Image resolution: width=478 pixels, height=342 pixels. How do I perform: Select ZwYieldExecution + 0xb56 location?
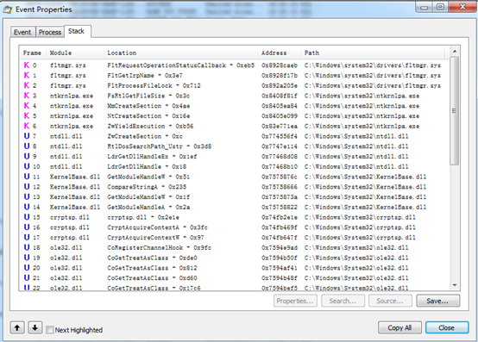(x=150, y=126)
